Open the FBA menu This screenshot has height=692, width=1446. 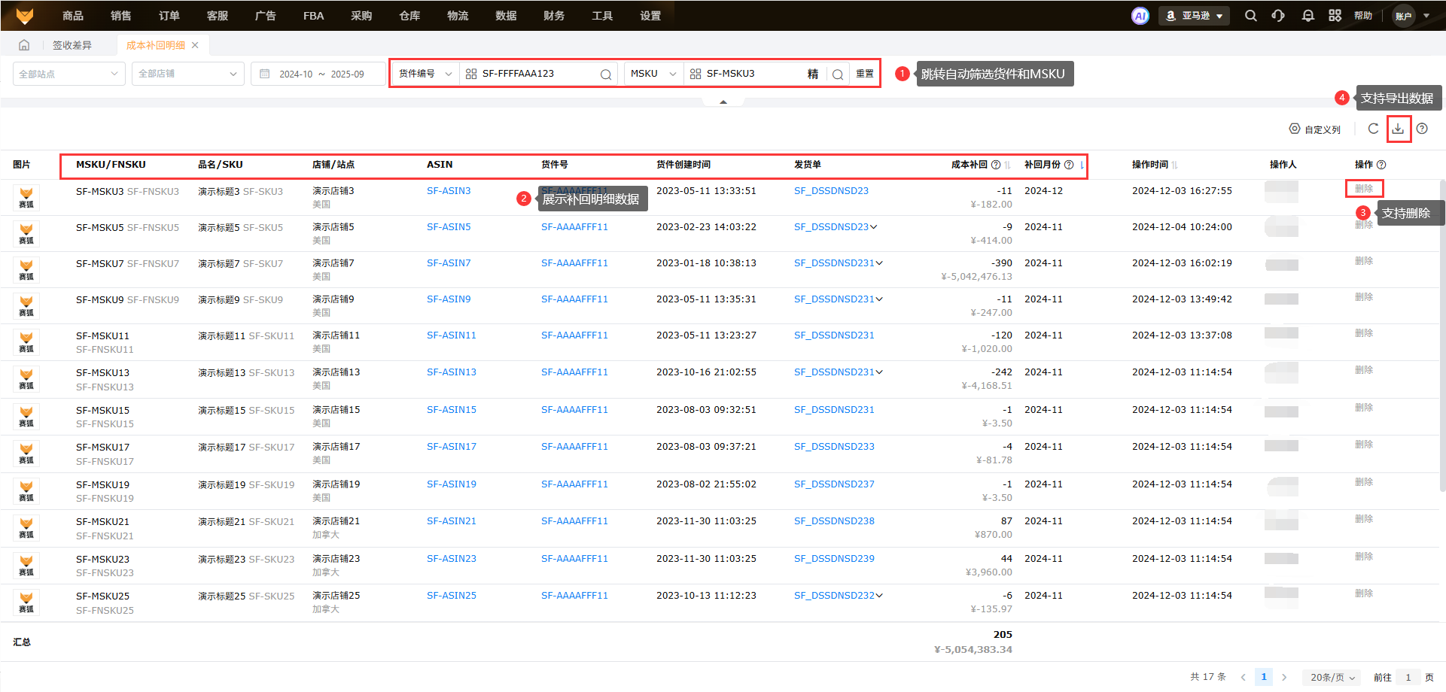(313, 16)
